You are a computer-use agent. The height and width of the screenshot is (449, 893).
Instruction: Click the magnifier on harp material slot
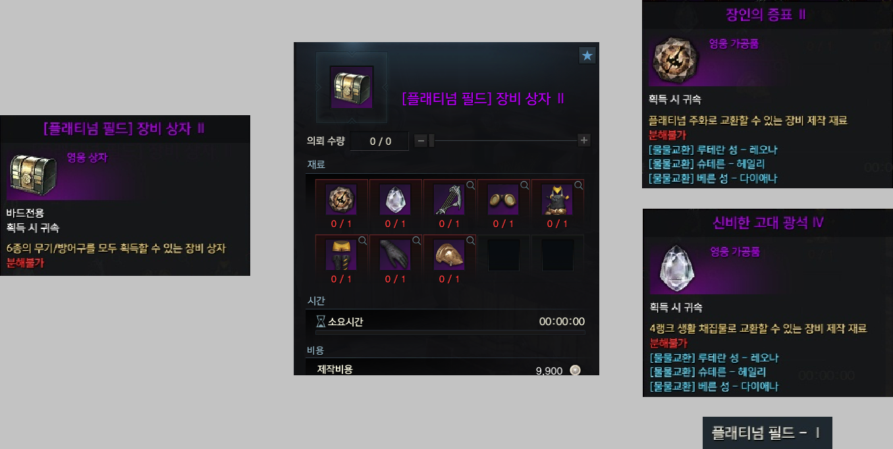470,186
